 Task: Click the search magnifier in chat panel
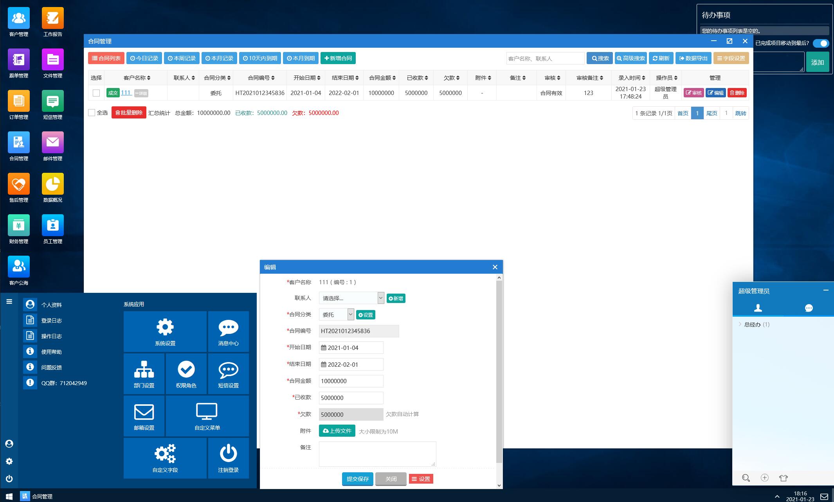(x=746, y=478)
